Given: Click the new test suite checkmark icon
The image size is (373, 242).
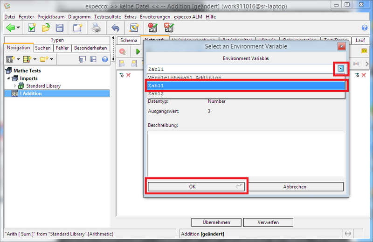Looking at the screenshot, I should pos(32,28).
